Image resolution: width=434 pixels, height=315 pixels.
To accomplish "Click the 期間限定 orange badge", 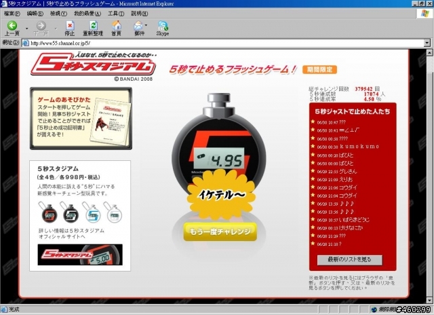I will pyautogui.click(x=319, y=69).
